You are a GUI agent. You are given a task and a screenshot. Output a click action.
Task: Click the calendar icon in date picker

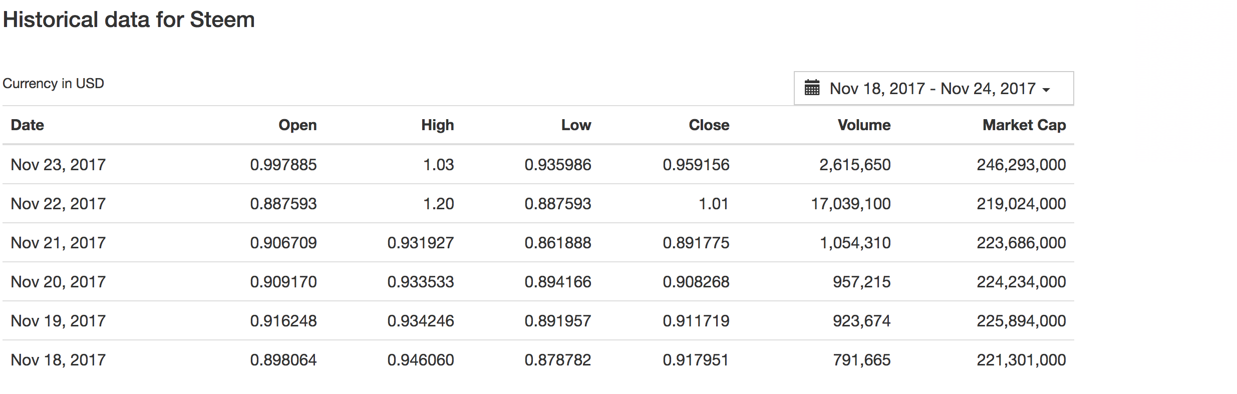812,88
